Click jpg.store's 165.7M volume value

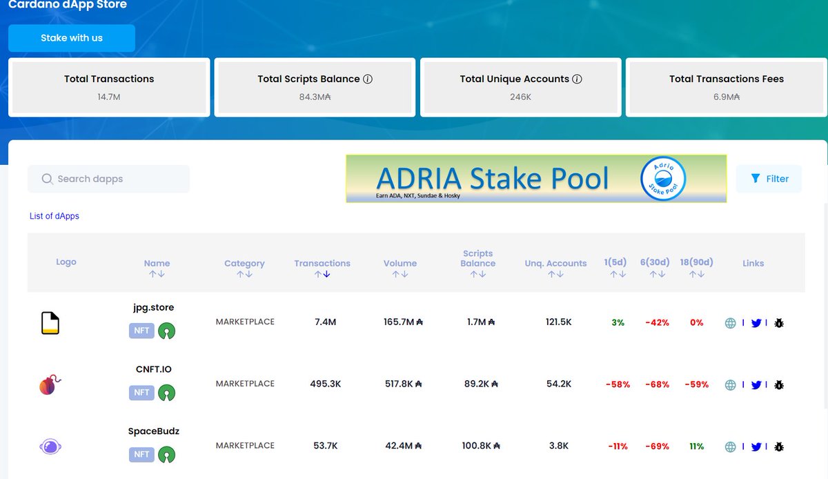(x=403, y=322)
